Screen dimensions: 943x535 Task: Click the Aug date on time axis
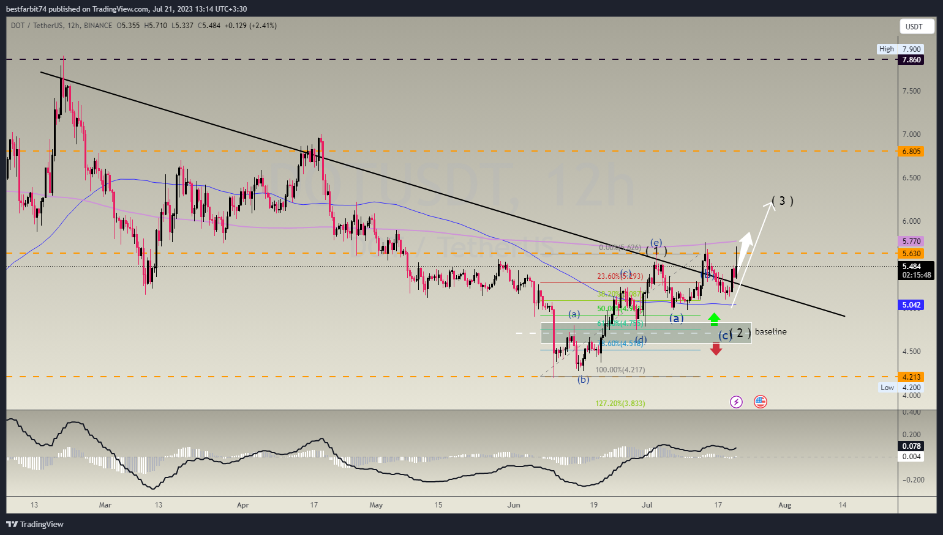784,505
